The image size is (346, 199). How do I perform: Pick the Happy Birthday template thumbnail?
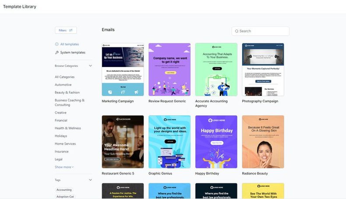click(x=216, y=142)
